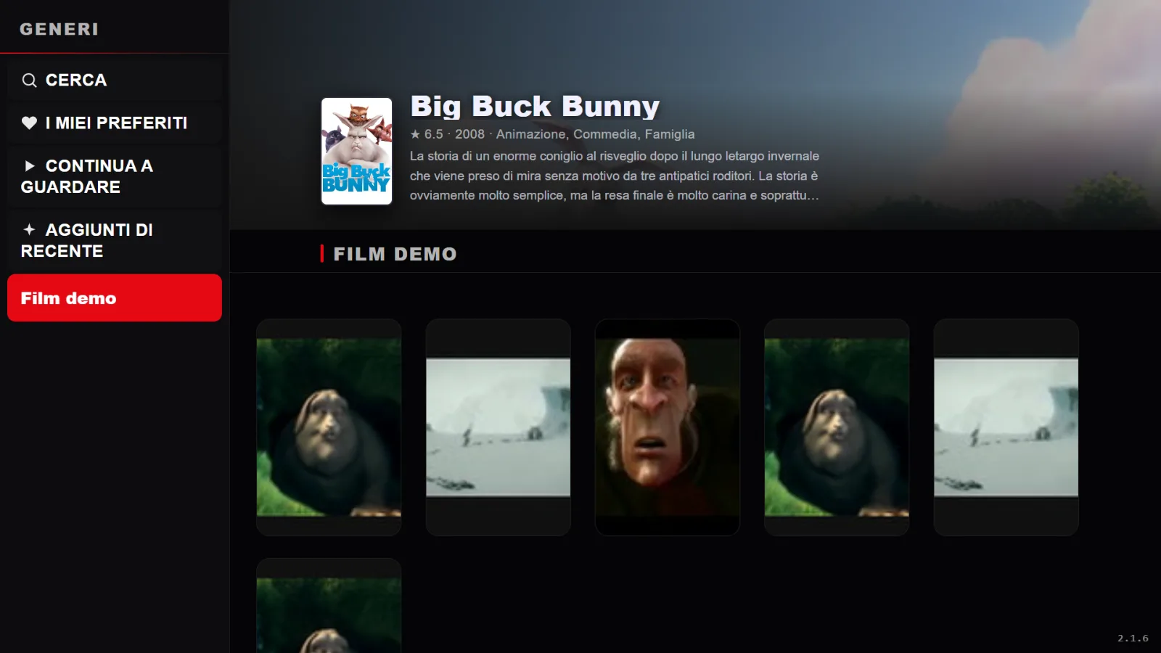Go to AGGIUNTI DI RECENTE
Screen dimensions: 1161x653
point(115,240)
